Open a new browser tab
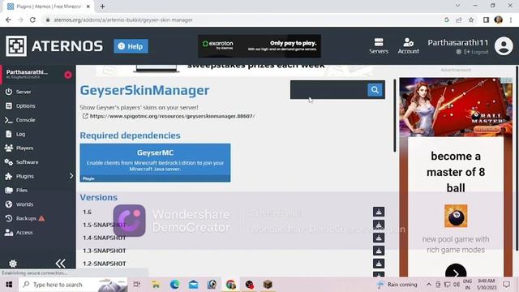 (102, 6)
